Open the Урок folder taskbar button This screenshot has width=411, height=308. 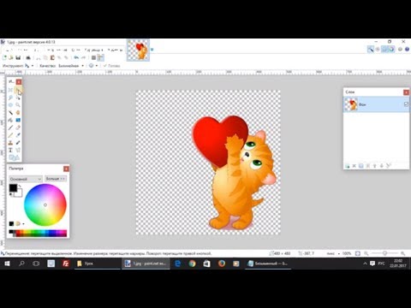[97, 264]
